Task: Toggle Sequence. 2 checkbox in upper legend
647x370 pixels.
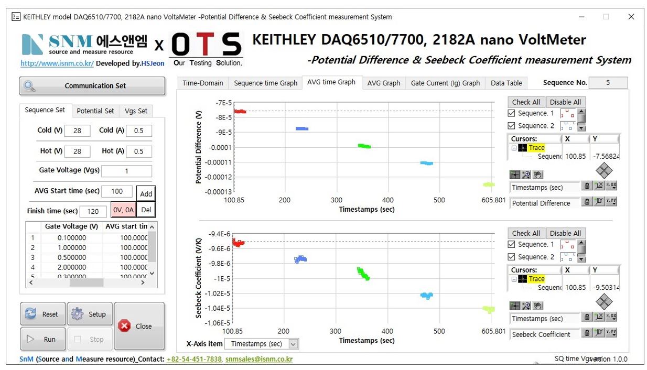Action: [x=512, y=126]
